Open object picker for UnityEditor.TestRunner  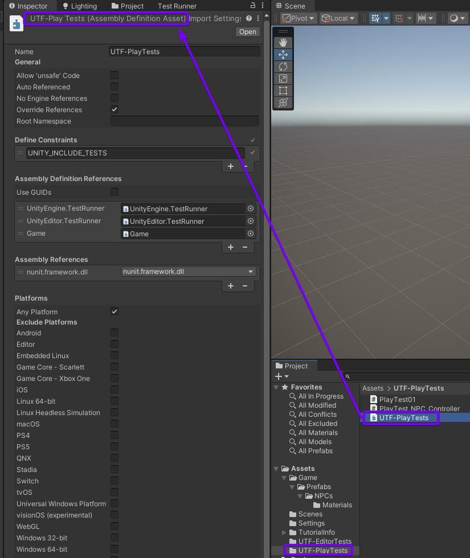pos(251,221)
